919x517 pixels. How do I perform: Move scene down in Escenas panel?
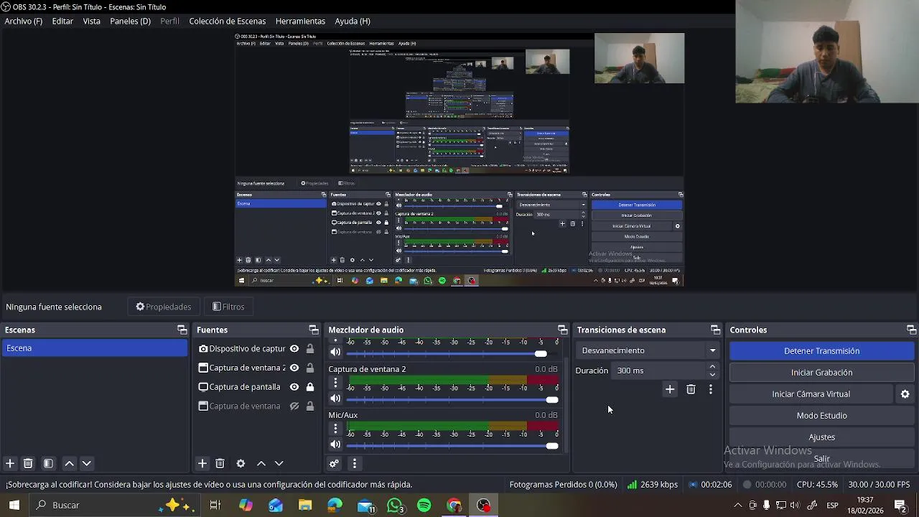87,464
